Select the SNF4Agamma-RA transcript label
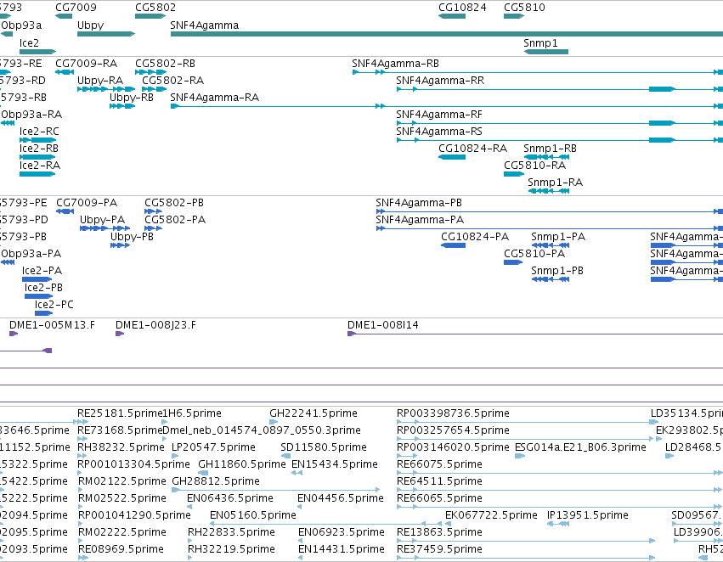Viewport: 723px width, 562px height. (x=214, y=98)
